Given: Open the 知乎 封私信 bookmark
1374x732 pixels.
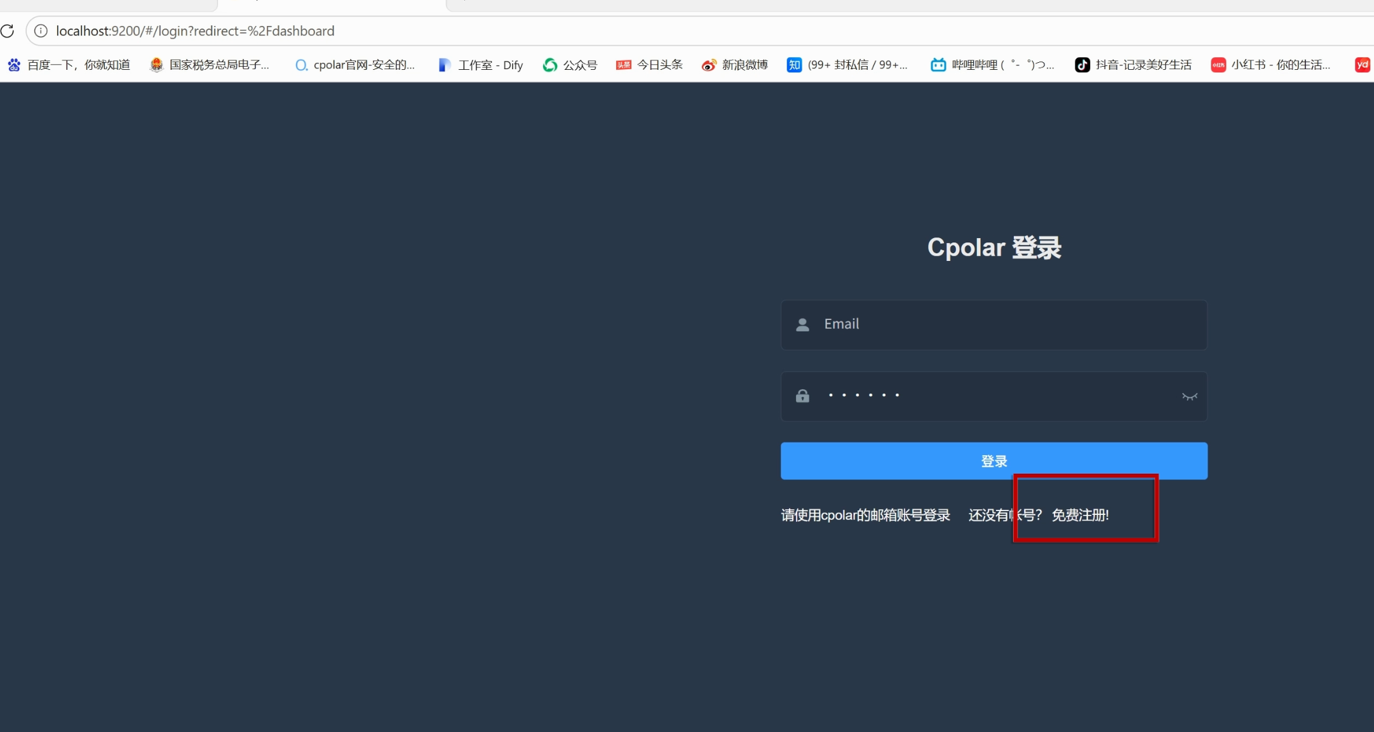Looking at the screenshot, I should pyautogui.click(x=847, y=65).
